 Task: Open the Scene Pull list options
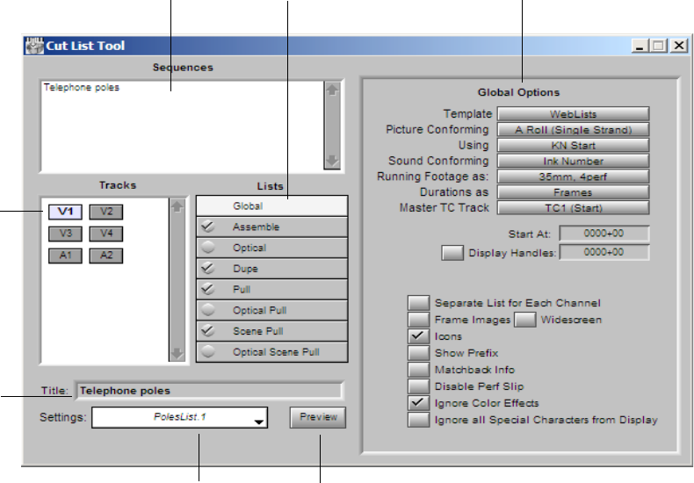pos(272,331)
